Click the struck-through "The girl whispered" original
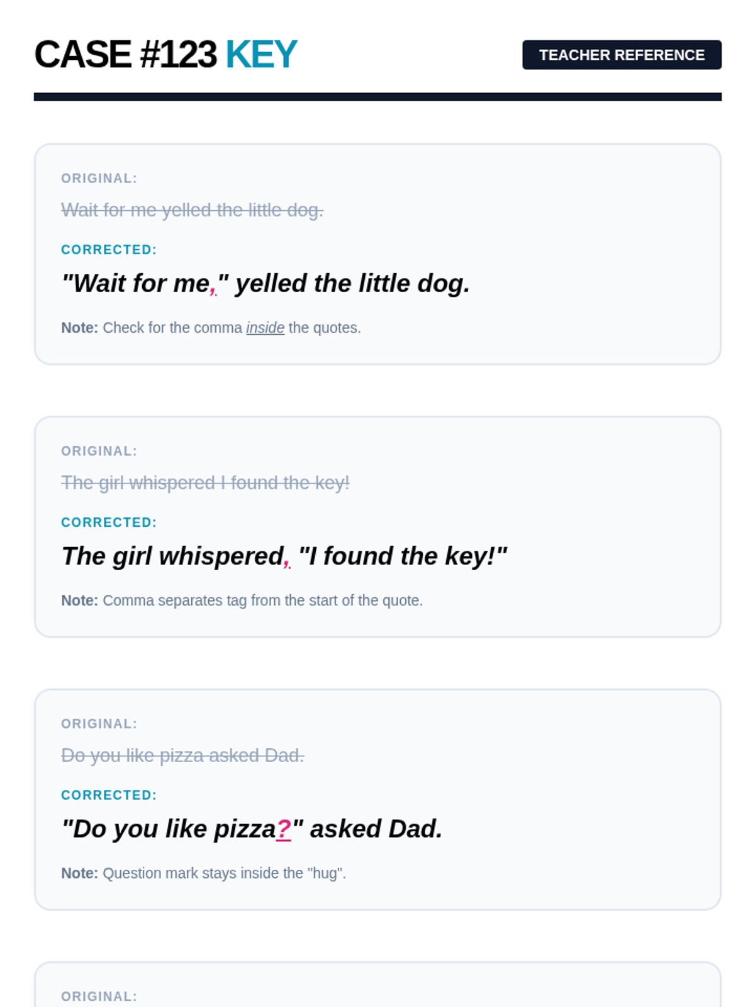 pos(205,483)
